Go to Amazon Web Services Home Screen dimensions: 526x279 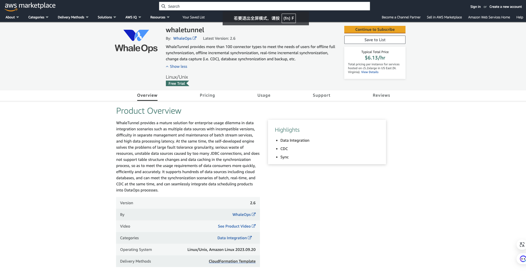coord(489,17)
